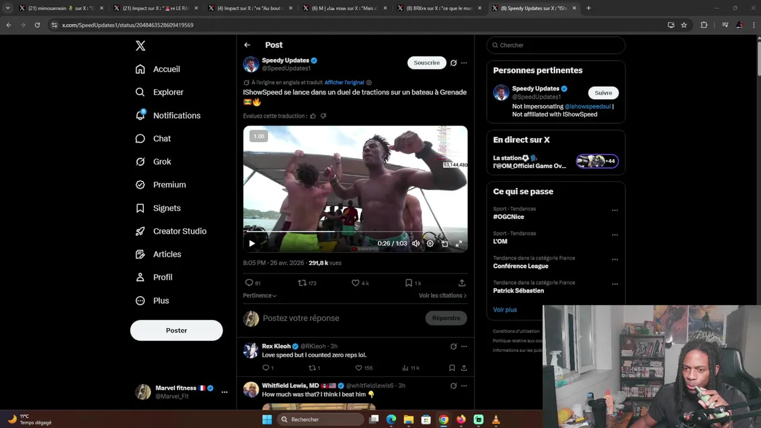Go to Accueil home page

pos(158,69)
